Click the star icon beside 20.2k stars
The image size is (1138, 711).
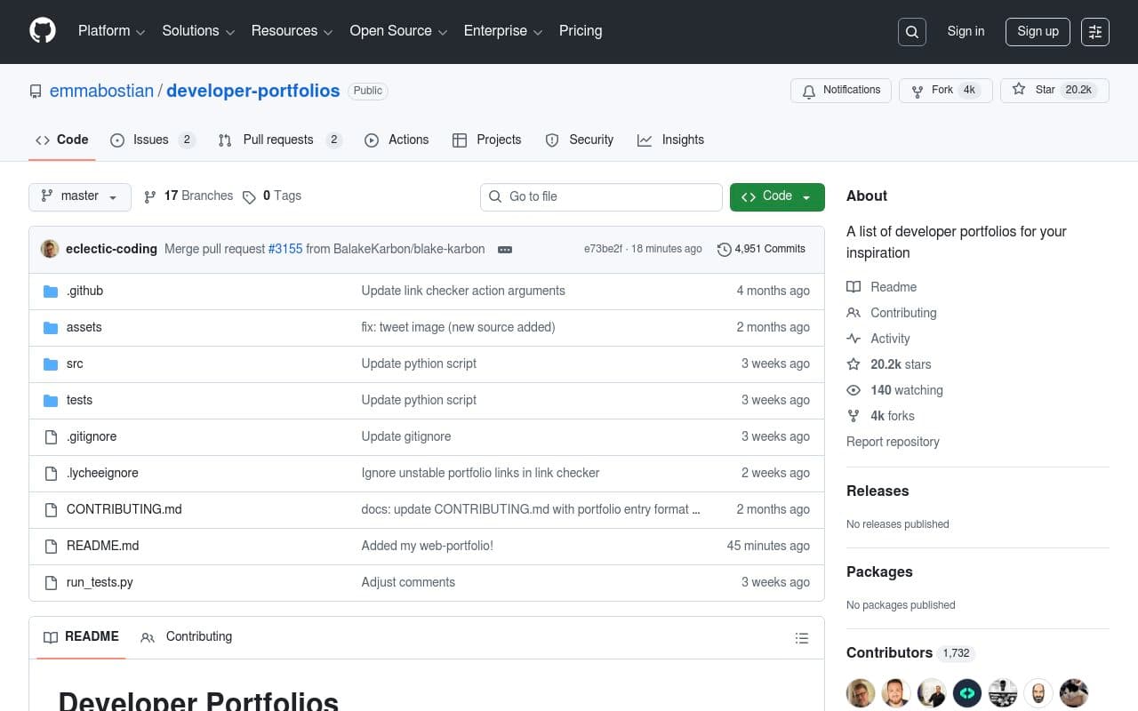pyautogui.click(x=853, y=364)
